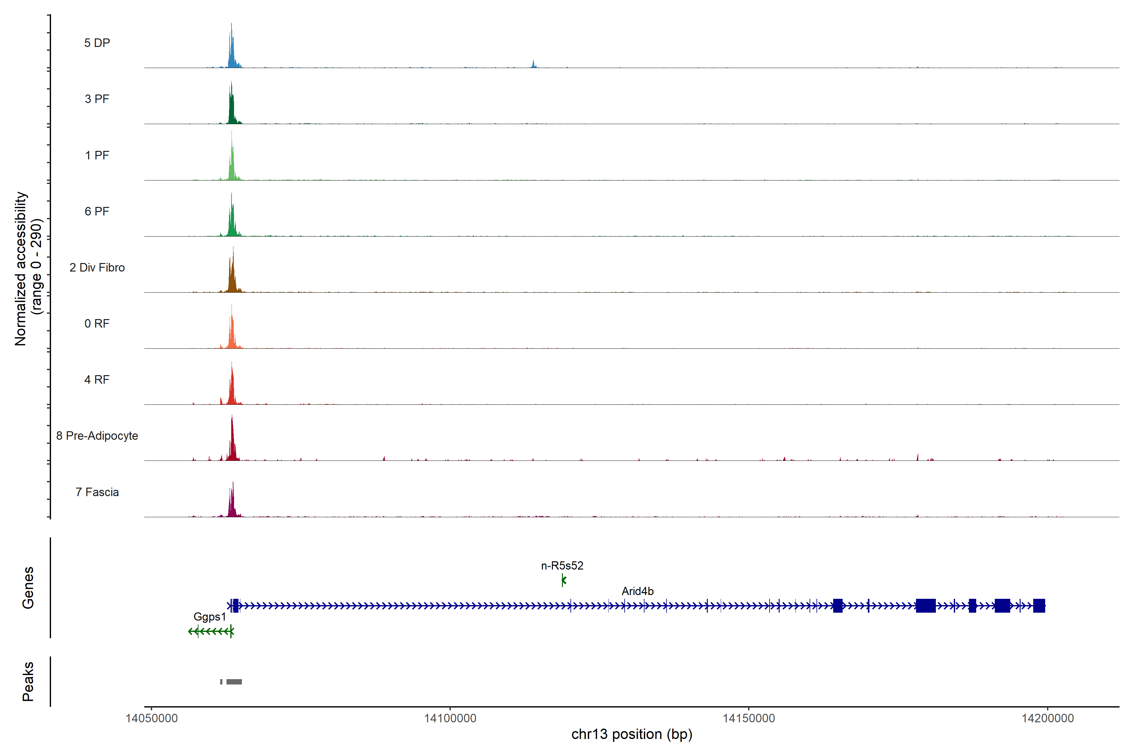Select the 8 Pre-Adipocyte label
1134x756 pixels.
tap(97, 436)
